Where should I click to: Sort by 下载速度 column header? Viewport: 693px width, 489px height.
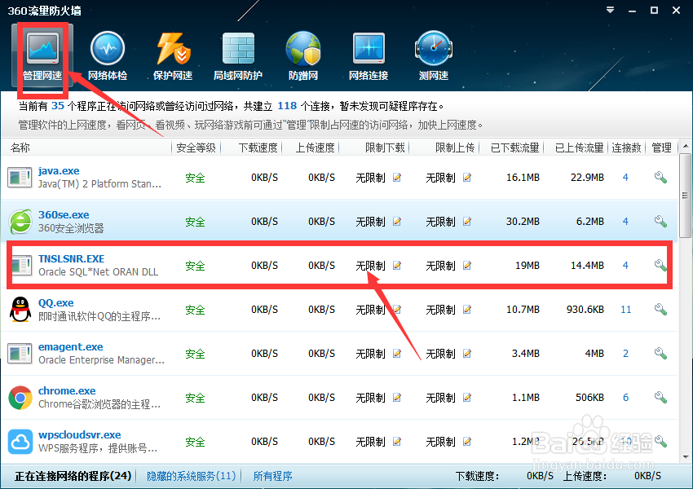(x=258, y=148)
